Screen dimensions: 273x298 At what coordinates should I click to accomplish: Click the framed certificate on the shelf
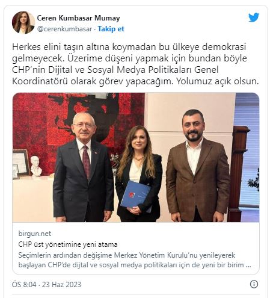[21, 162]
